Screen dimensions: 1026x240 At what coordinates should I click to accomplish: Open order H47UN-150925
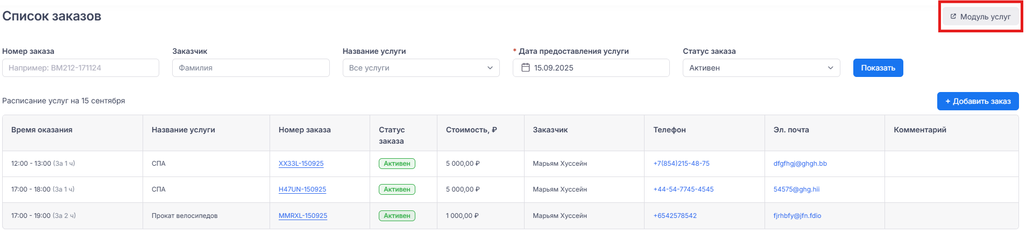[302, 189]
